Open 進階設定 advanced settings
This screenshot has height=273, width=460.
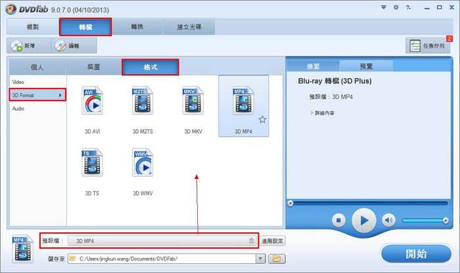(272, 241)
